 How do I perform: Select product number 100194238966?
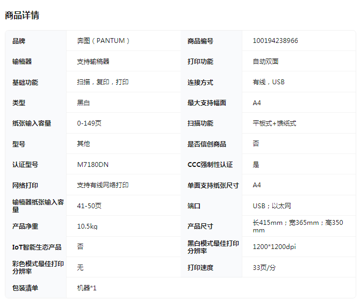[x=275, y=41]
